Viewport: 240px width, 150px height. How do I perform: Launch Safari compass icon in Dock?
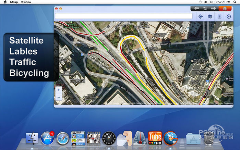coord(63,139)
